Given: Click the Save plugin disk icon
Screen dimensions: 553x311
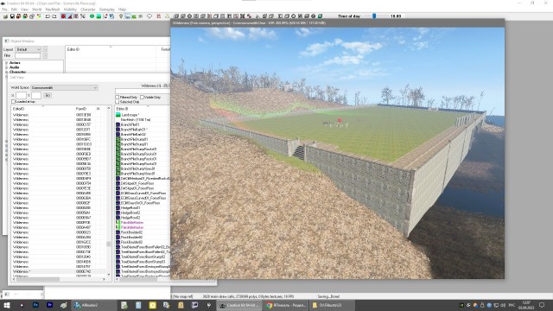Looking at the screenshot, I should [12, 16].
